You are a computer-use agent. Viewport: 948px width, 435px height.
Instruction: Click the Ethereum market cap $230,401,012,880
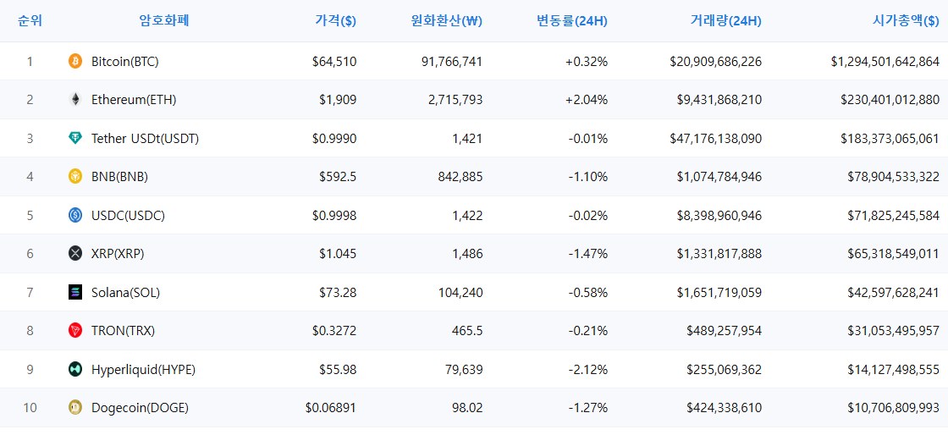point(890,100)
